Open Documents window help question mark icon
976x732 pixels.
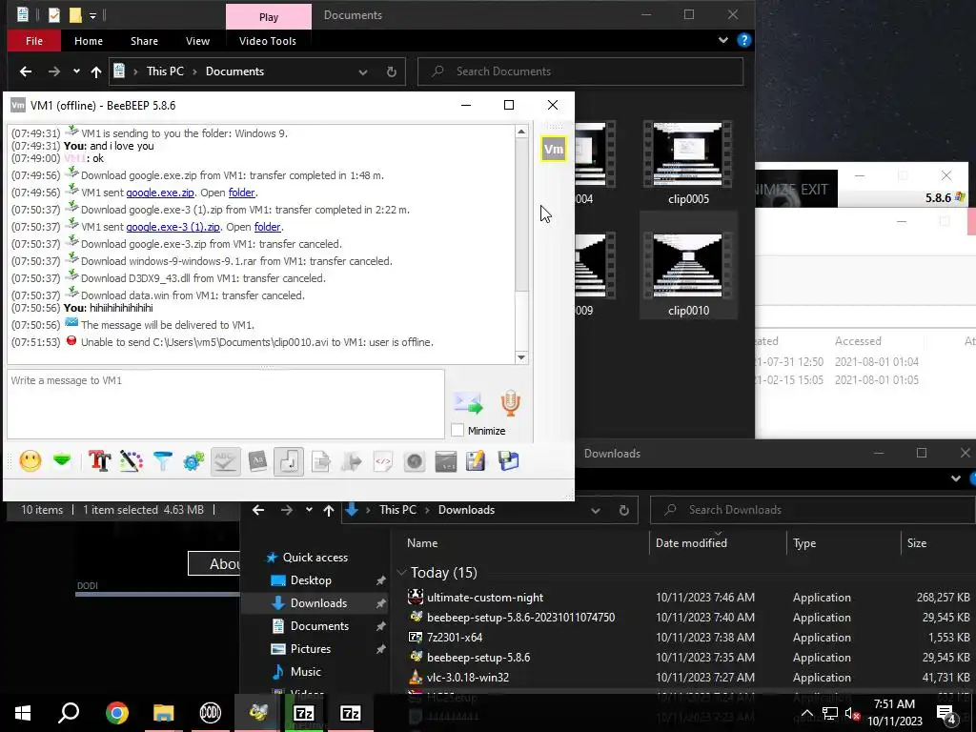click(743, 40)
